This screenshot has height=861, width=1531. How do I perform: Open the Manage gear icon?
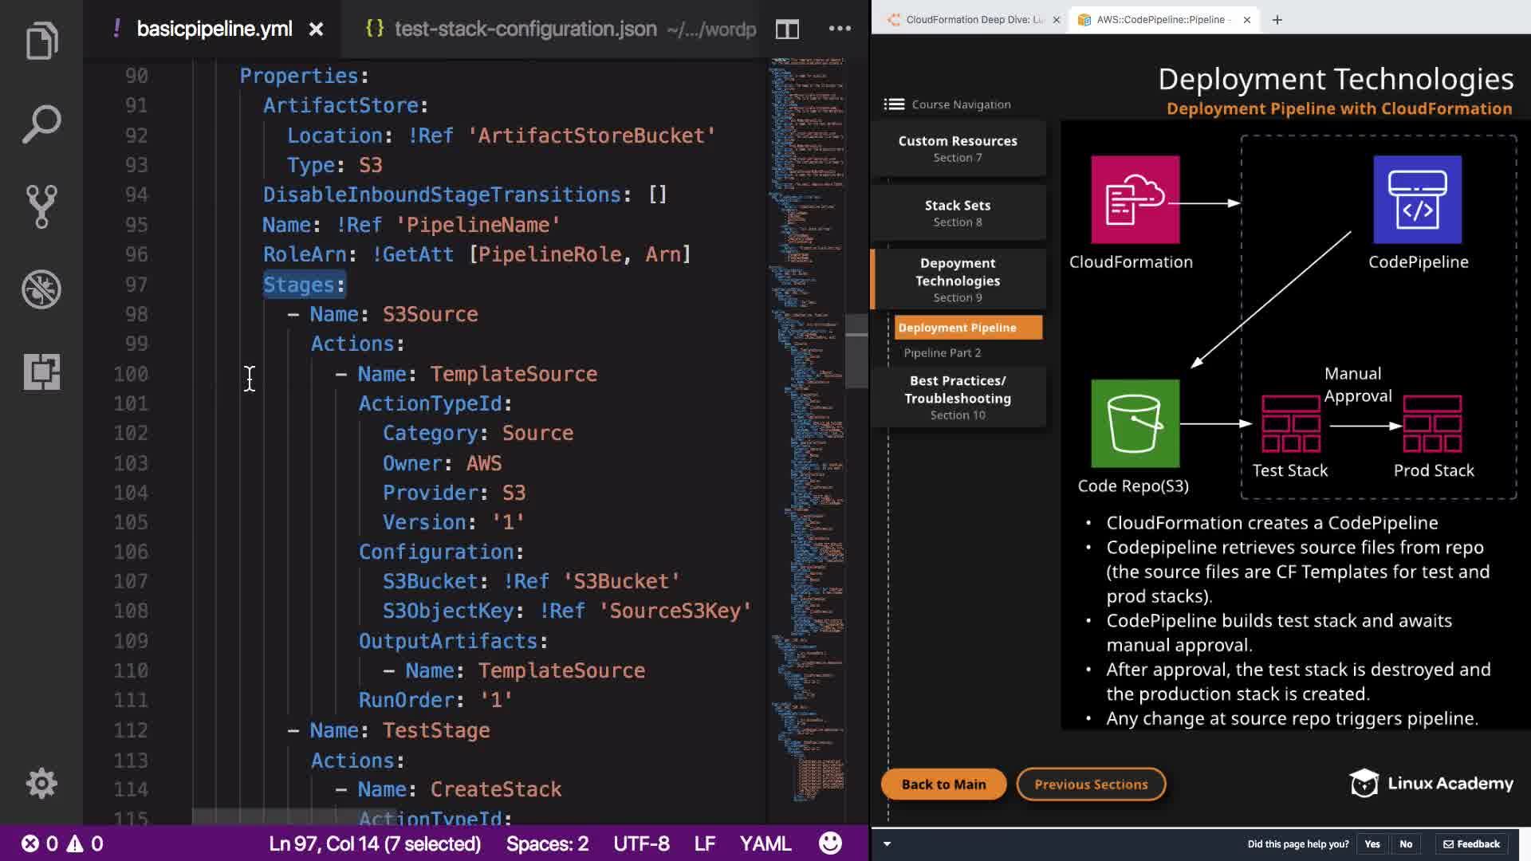point(41,784)
